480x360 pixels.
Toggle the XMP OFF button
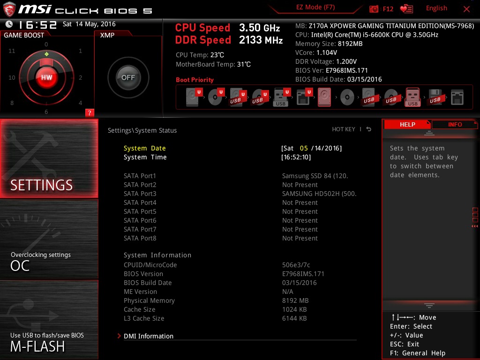(x=128, y=77)
